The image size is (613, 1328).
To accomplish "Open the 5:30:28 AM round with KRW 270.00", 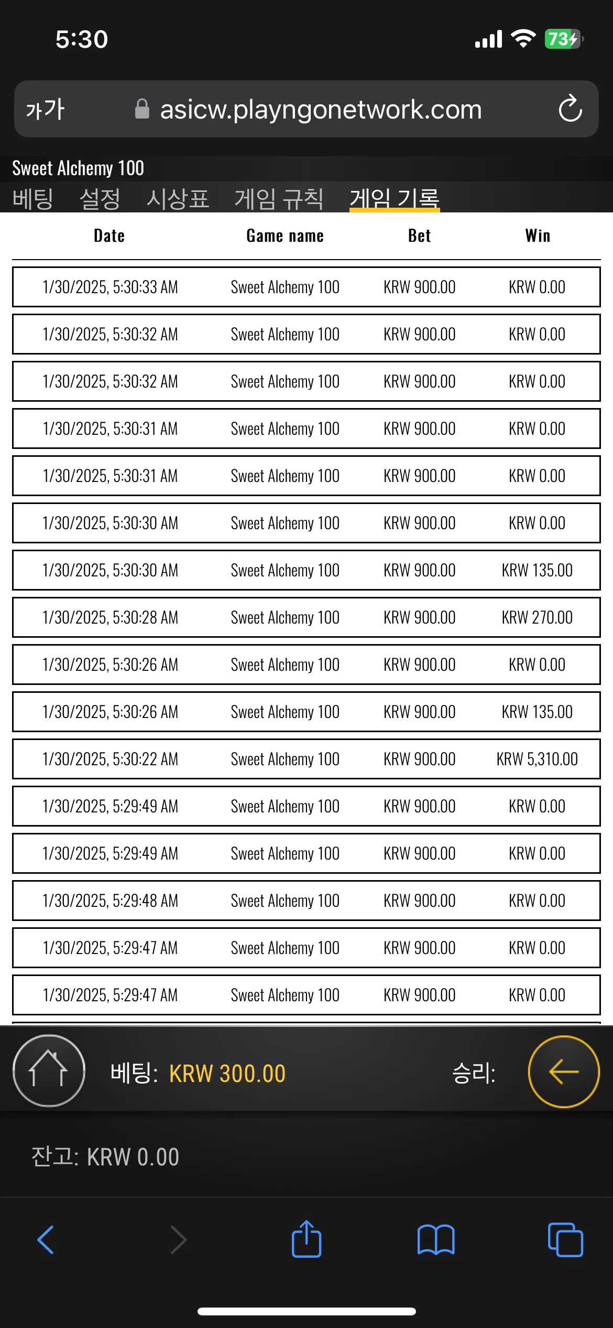I will [306, 617].
